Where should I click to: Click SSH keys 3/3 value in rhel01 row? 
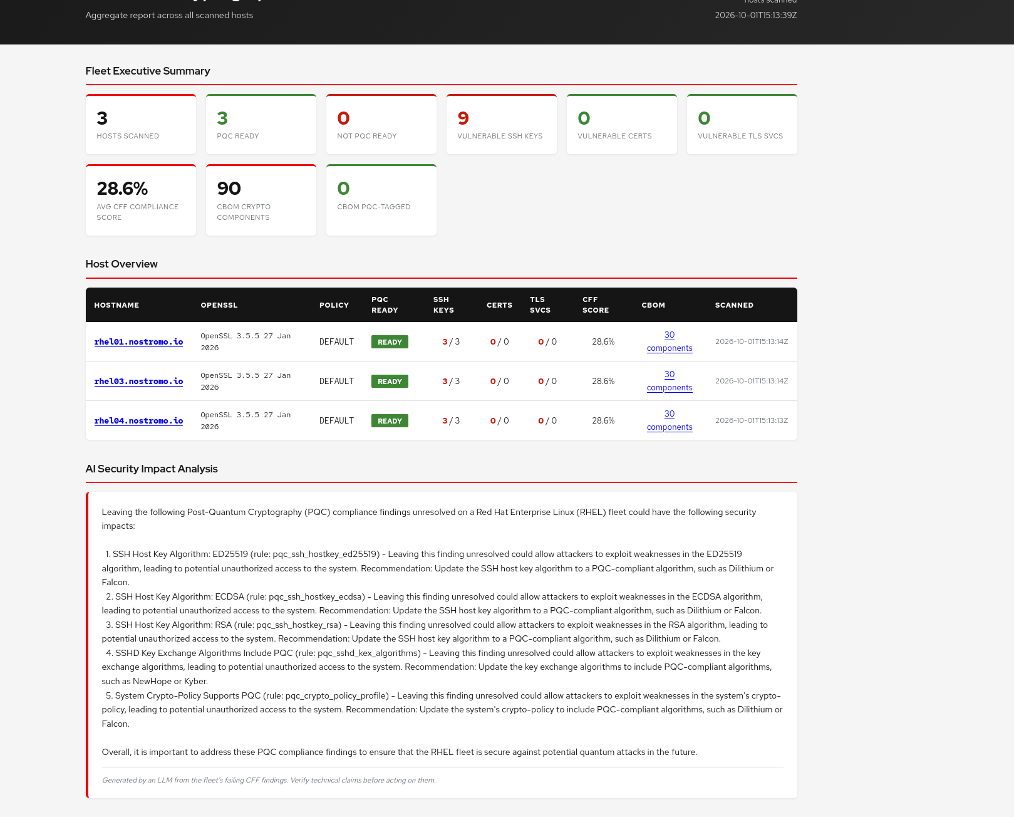[451, 341]
